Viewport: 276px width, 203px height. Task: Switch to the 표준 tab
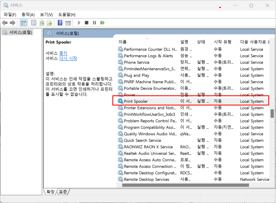63,191
